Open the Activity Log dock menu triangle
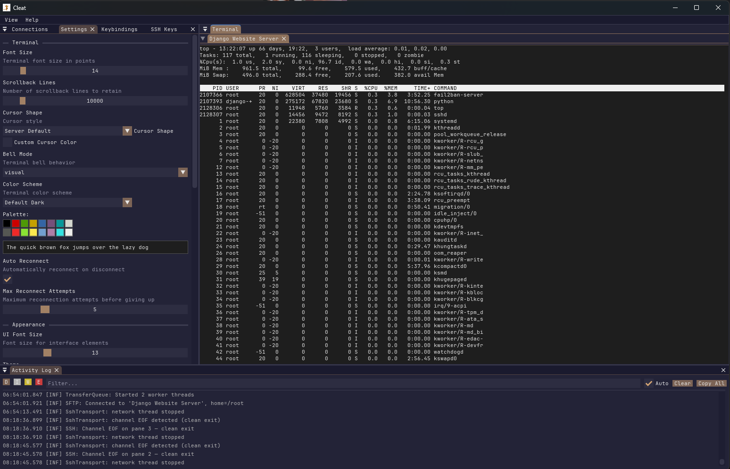The height and width of the screenshot is (469, 730). coord(5,370)
